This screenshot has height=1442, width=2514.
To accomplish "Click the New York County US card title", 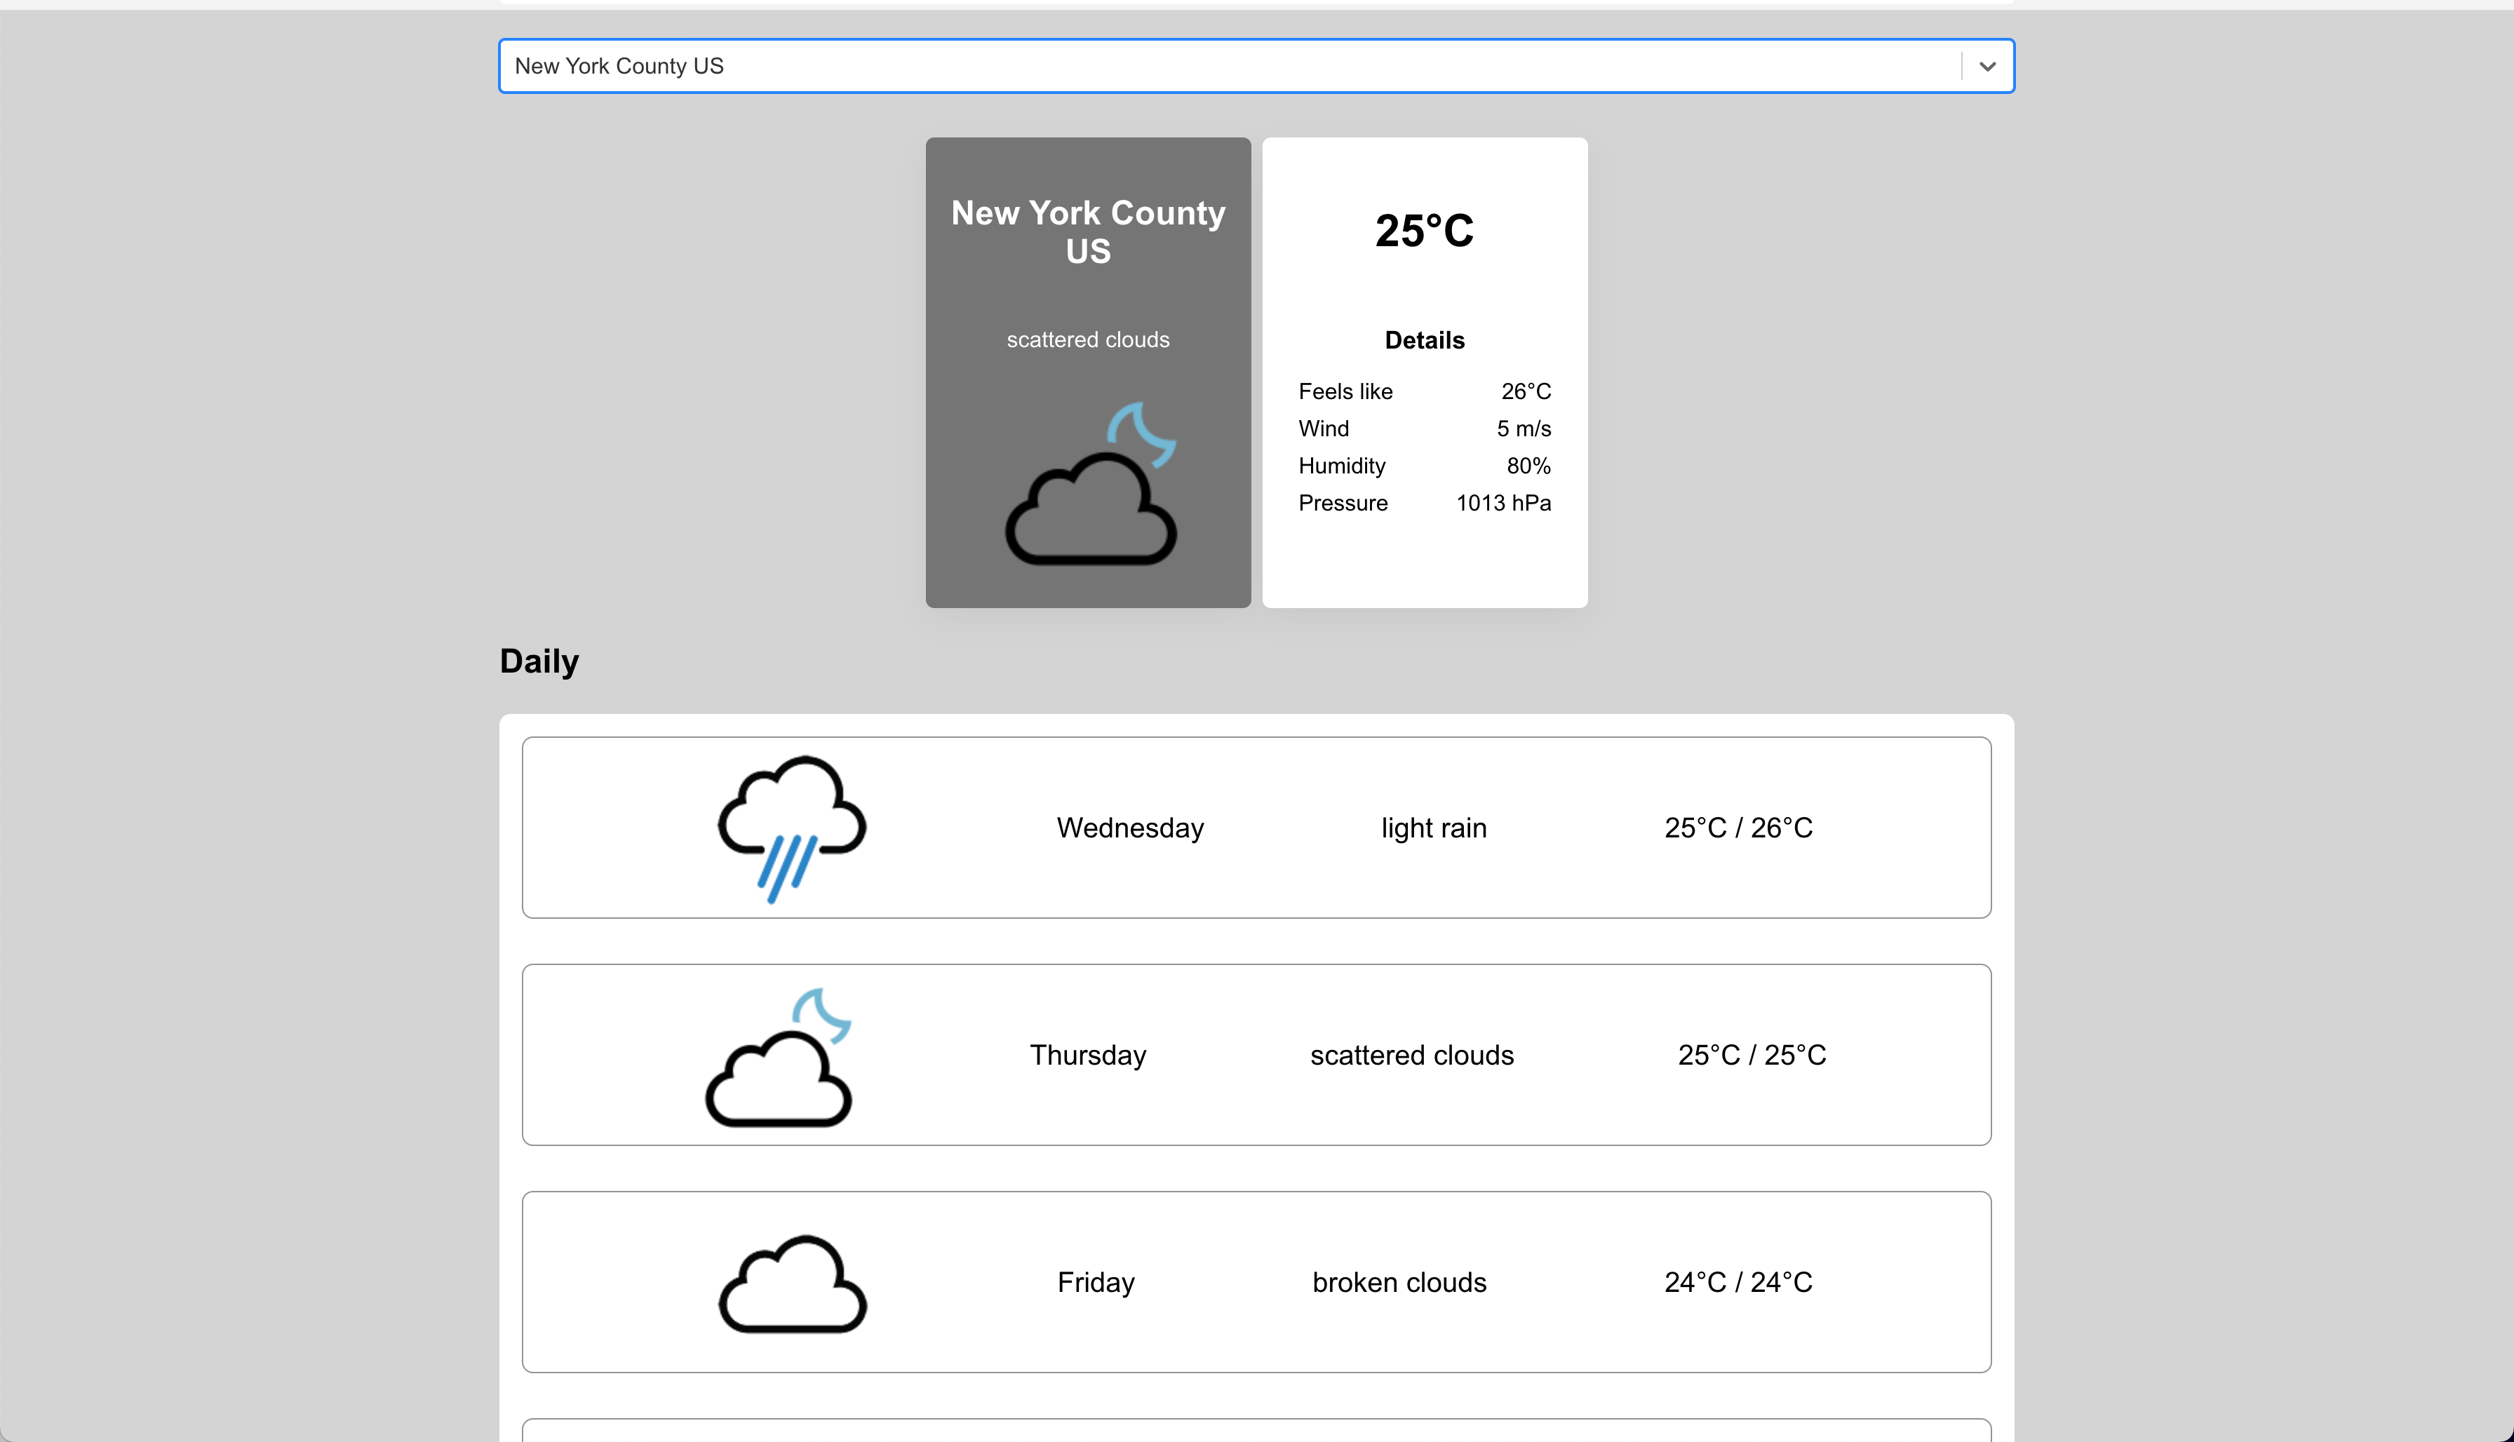I will (x=1088, y=231).
